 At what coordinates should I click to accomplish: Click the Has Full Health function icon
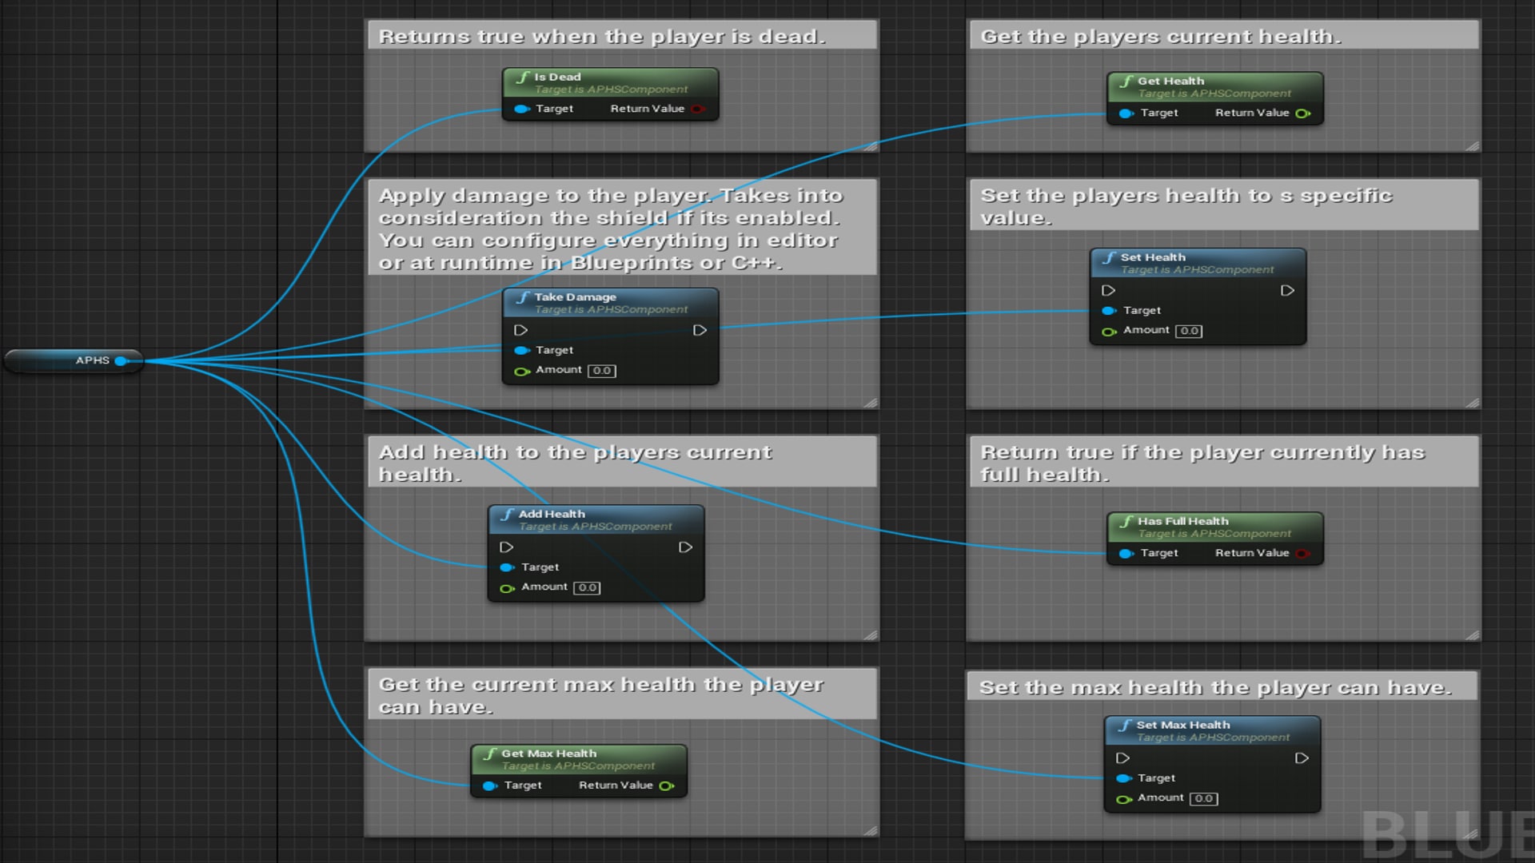tap(1127, 521)
